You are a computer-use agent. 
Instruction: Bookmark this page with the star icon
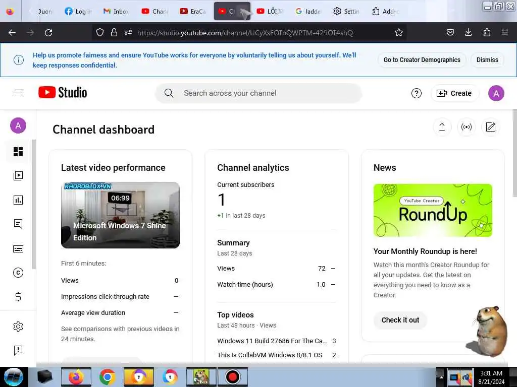pos(399,33)
